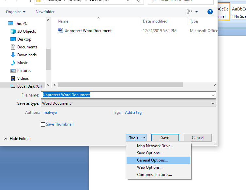Screen dimensions: 246x190
Task: Choose General Options from Tools menu
Action: (x=152, y=160)
